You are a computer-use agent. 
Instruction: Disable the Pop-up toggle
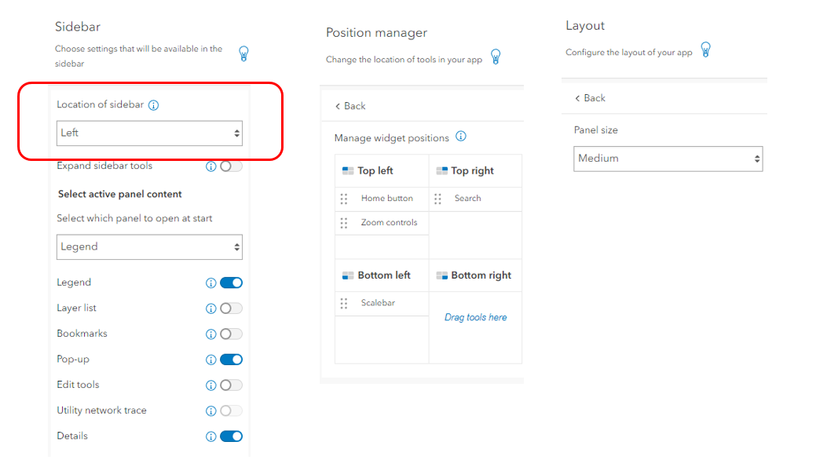pos(232,360)
